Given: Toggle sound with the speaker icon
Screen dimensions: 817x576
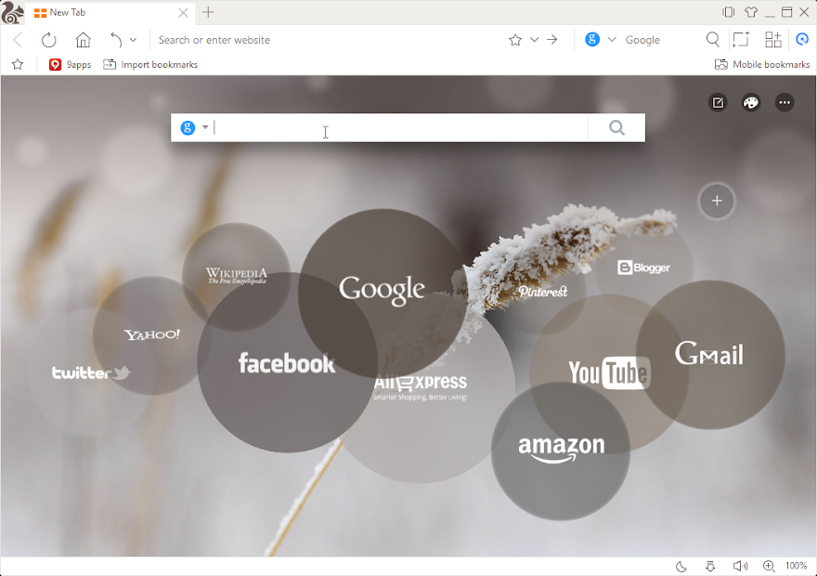Looking at the screenshot, I should (740, 566).
